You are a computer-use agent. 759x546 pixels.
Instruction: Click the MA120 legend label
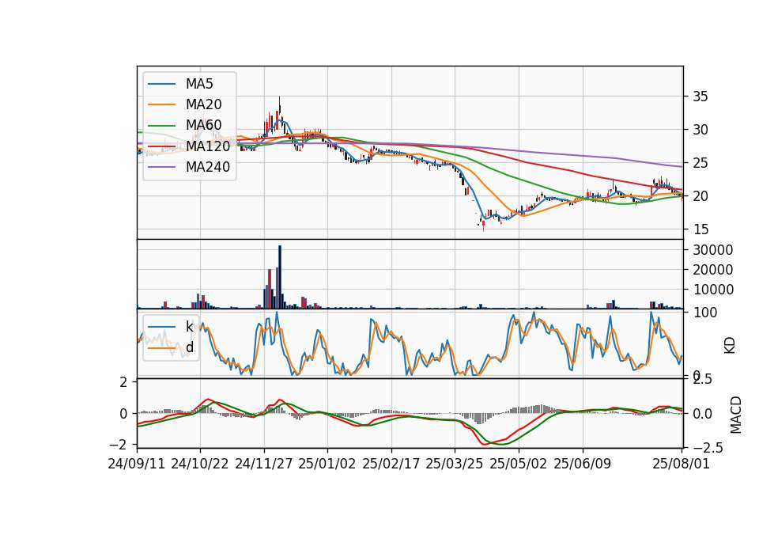point(208,146)
